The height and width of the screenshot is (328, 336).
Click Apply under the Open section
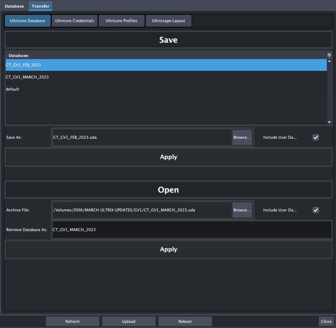[168, 249]
